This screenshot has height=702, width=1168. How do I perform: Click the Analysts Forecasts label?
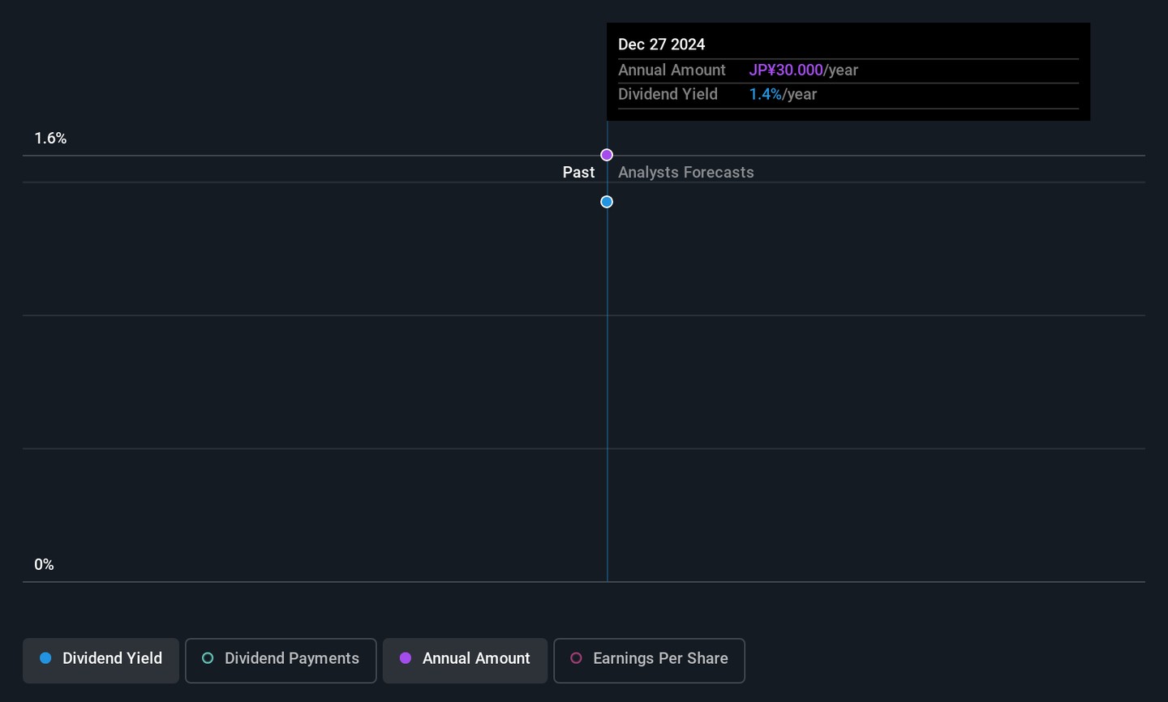685,173
